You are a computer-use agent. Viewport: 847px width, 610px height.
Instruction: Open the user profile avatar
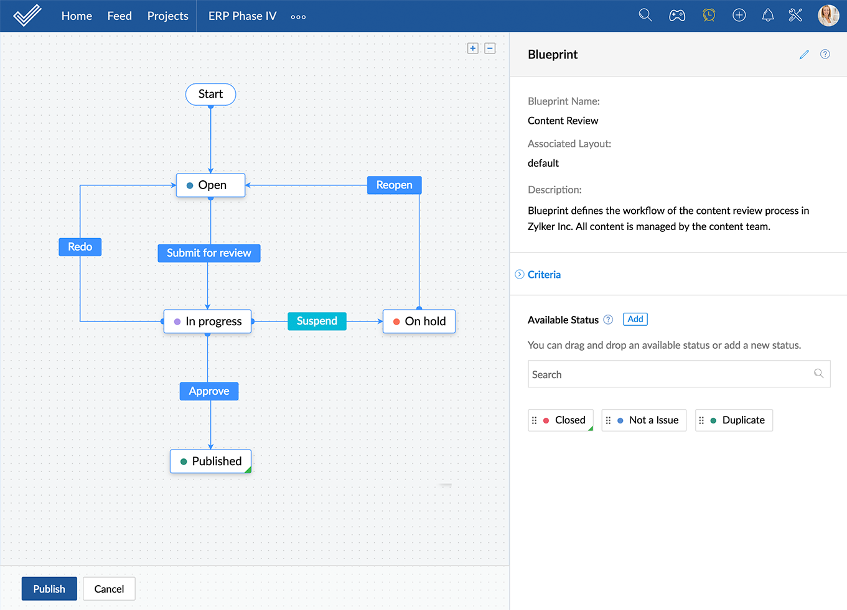[828, 16]
